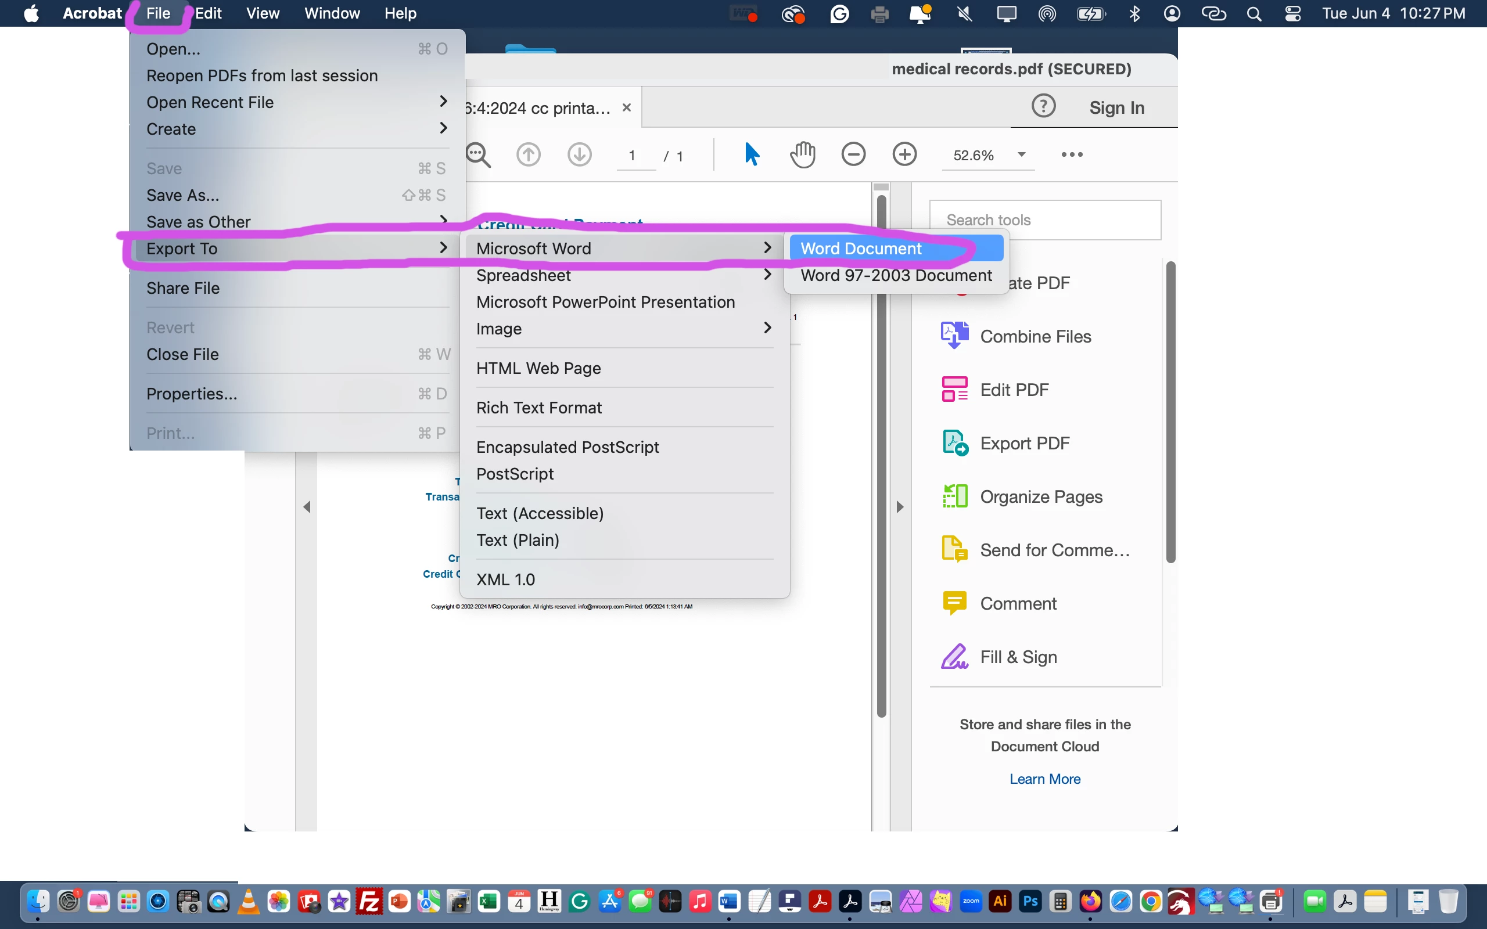Click the zoom in plus icon
Image resolution: width=1487 pixels, height=929 pixels.
click(904, 154)
